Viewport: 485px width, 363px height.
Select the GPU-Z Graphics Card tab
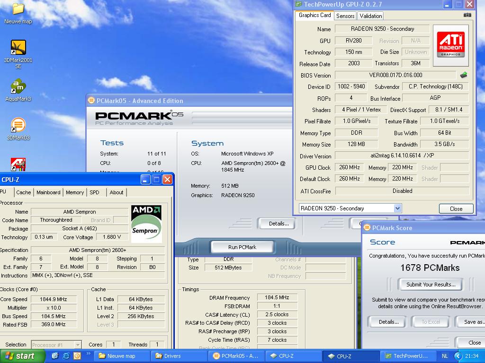[314, 15]
